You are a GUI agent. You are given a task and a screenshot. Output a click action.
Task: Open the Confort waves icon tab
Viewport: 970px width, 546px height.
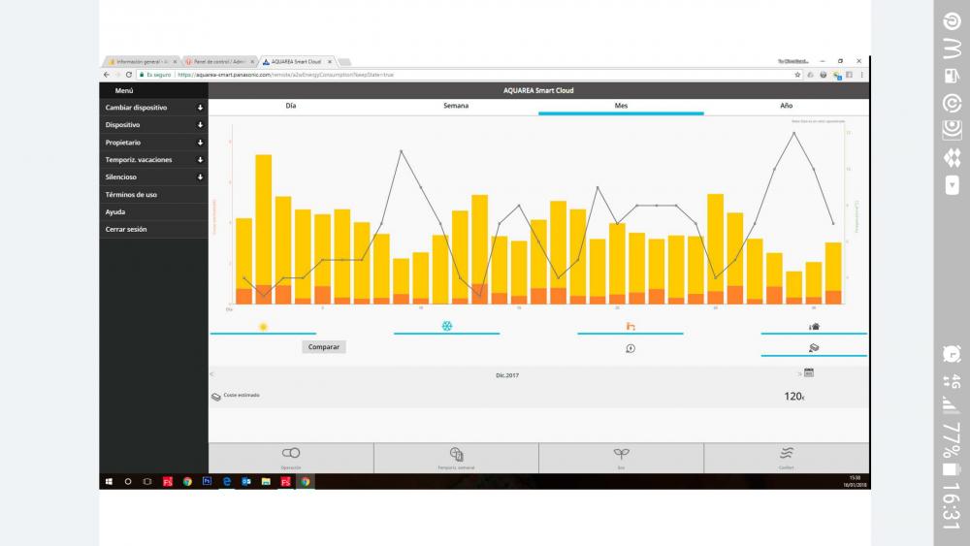tap(787, 453)
